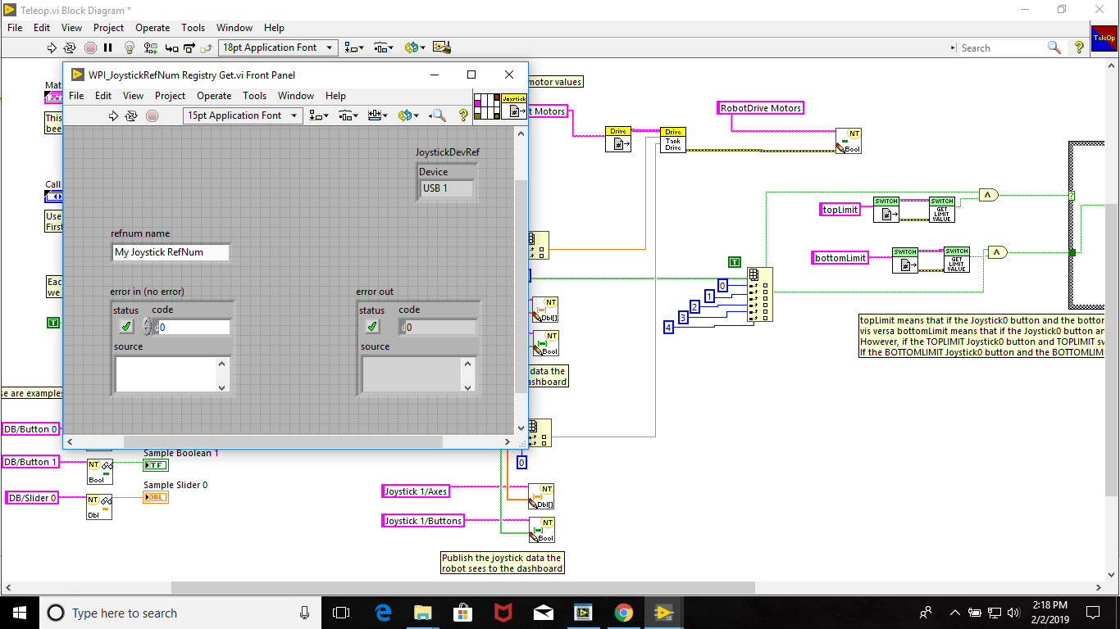
Task: Toggle the error in status checkbox
Action: (x=125, y=326)
